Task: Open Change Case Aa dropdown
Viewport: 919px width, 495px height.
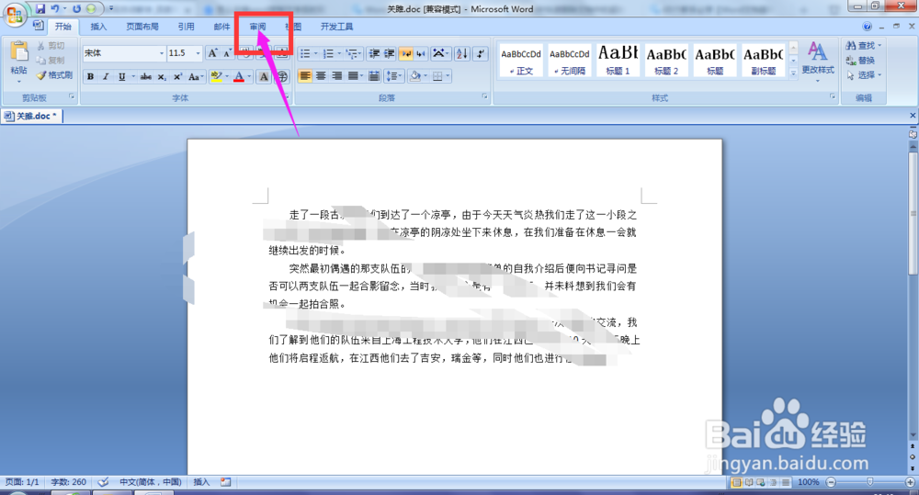Action: point(196,77)
